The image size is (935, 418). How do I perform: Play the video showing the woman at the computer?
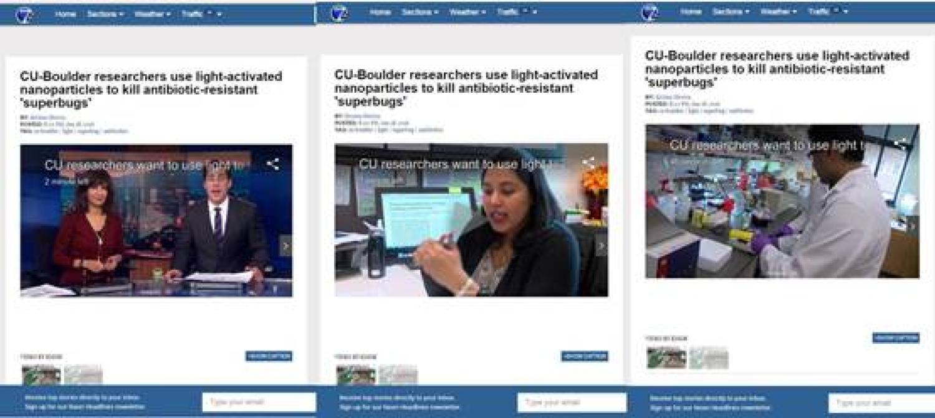(471, 220)
